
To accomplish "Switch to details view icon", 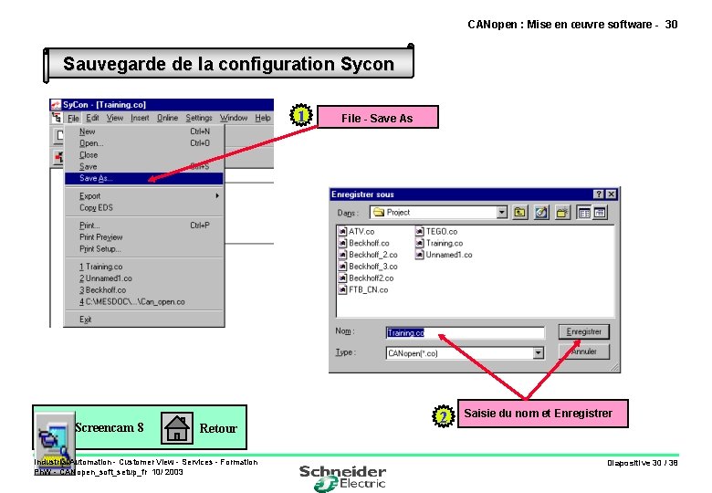I will 600,213.
